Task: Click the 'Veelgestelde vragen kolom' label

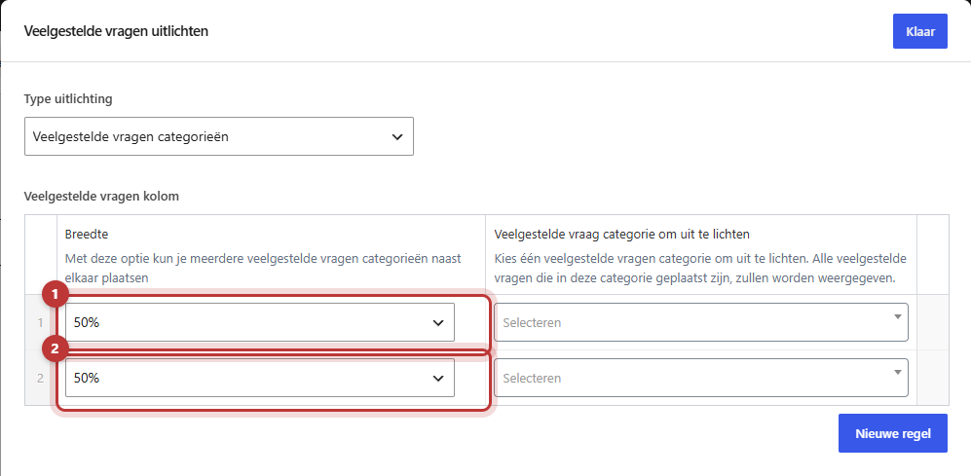Action: pos(101,197)
